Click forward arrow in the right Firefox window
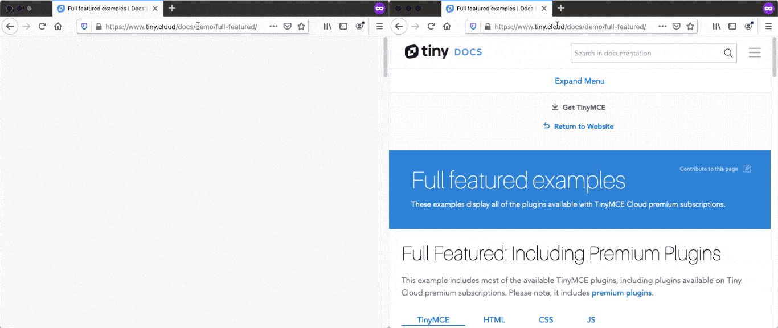778x328 pixels. [415, 26]
